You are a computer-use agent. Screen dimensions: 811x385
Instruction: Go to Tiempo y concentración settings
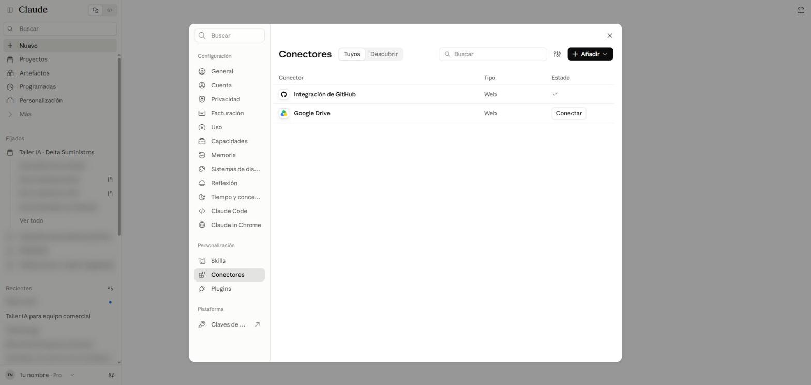(229, 197)
